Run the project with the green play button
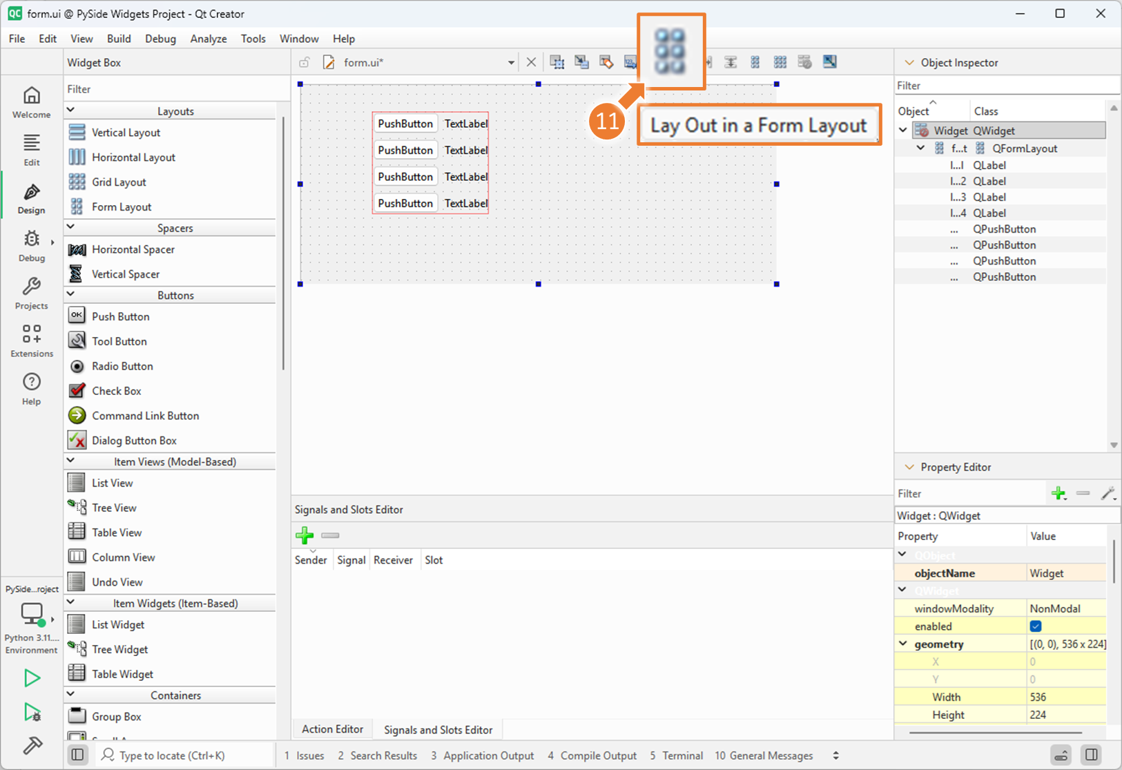 click(x=32, y=678)
